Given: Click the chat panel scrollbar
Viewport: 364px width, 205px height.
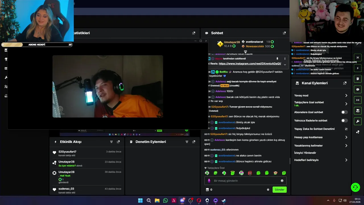Looking at the screenshot, I should 290,161.
